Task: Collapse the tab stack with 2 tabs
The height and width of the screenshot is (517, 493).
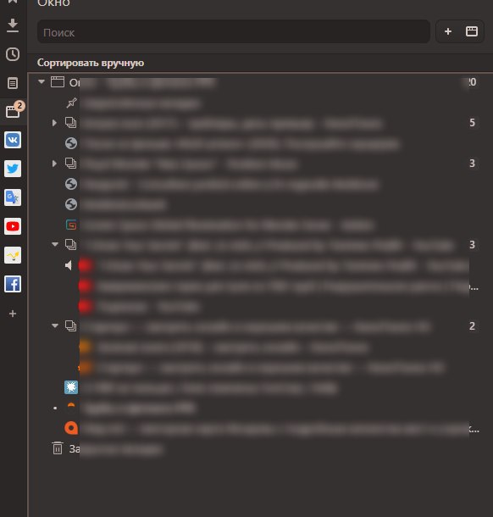Action: point(55,325)
